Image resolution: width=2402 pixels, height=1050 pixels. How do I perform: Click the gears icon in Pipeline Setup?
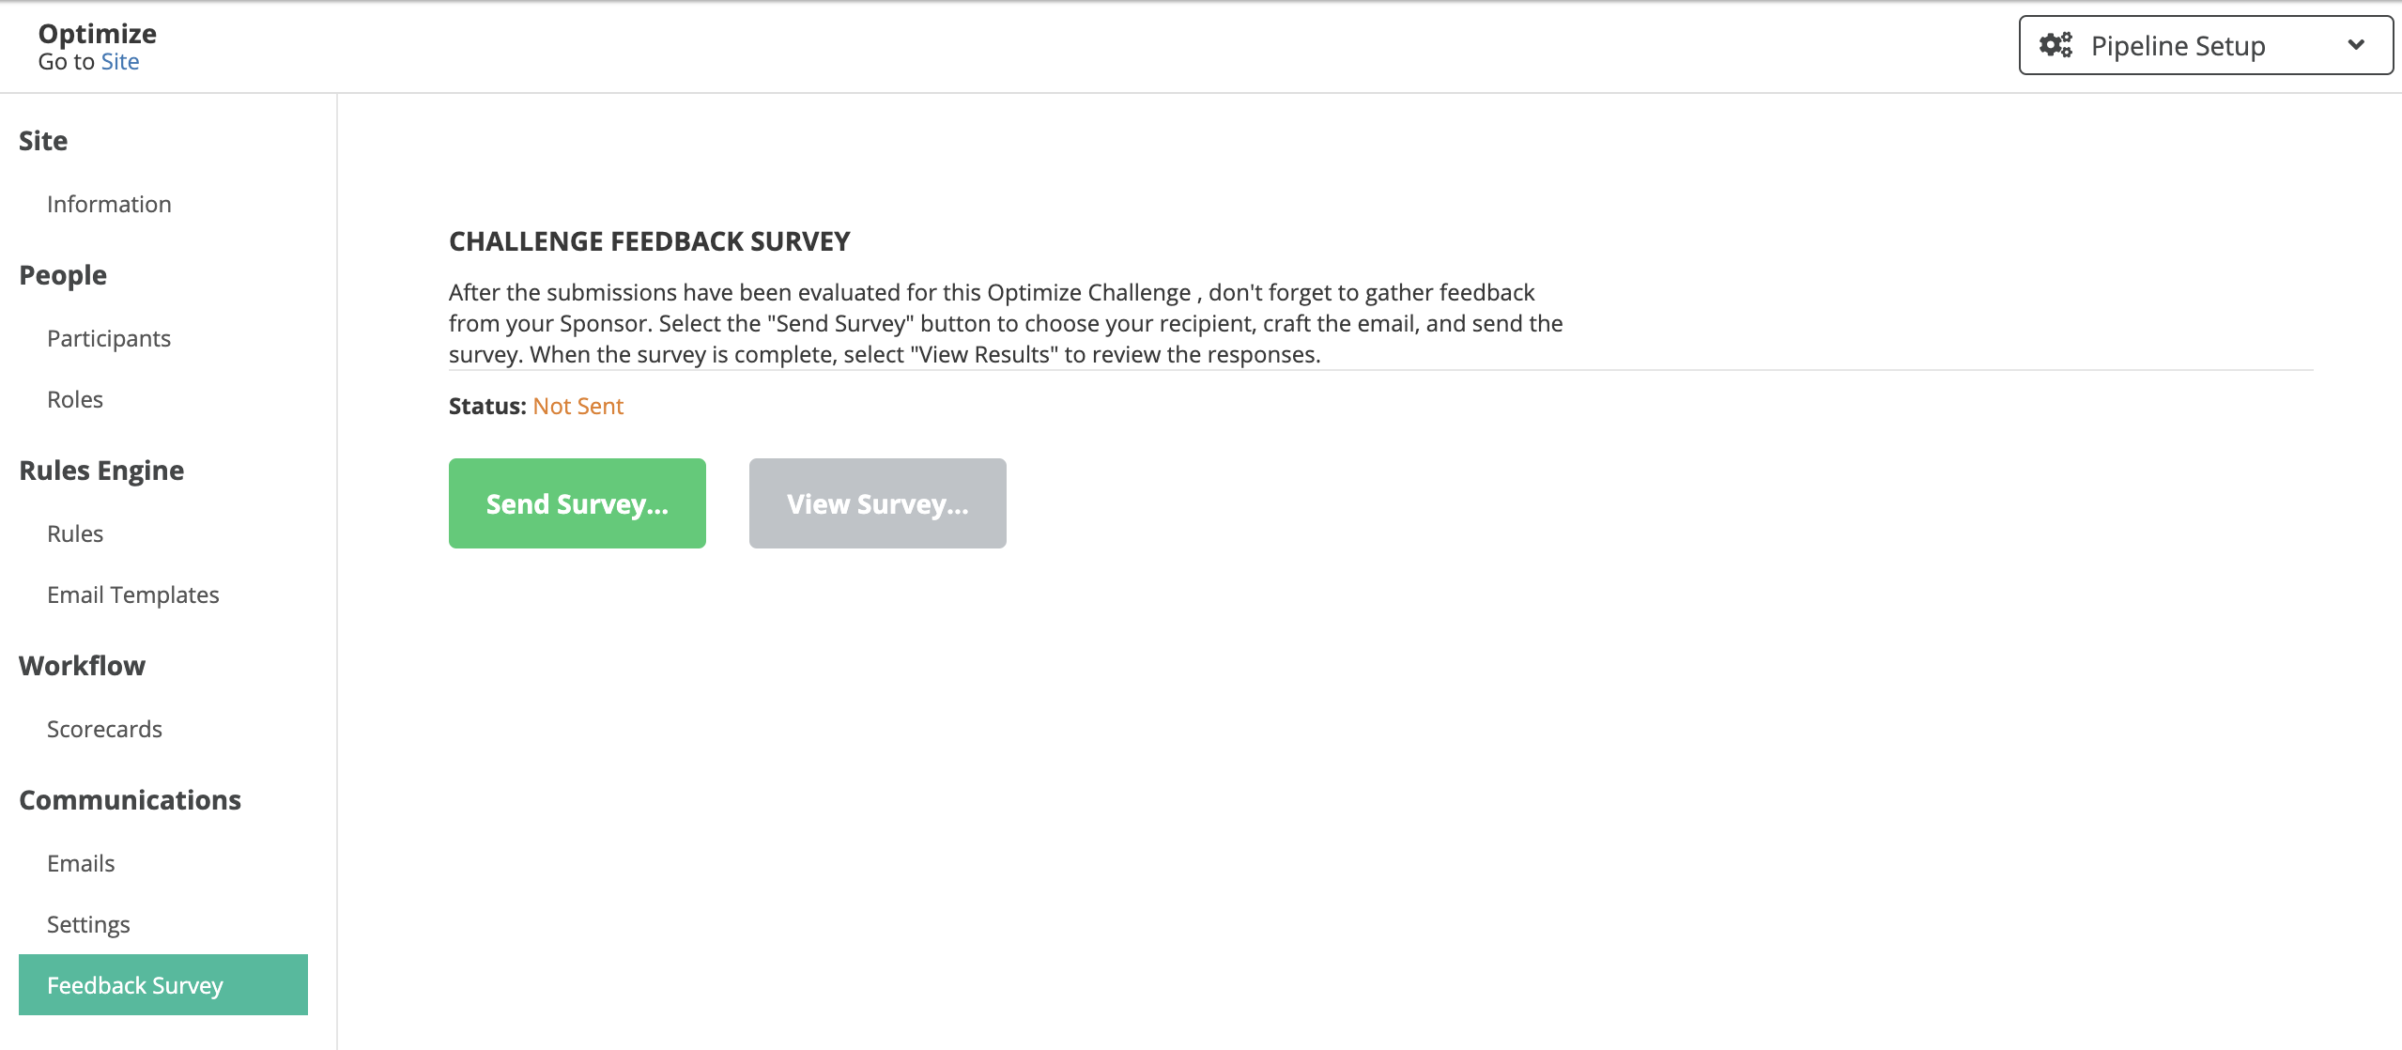(x=2056, y=45)
